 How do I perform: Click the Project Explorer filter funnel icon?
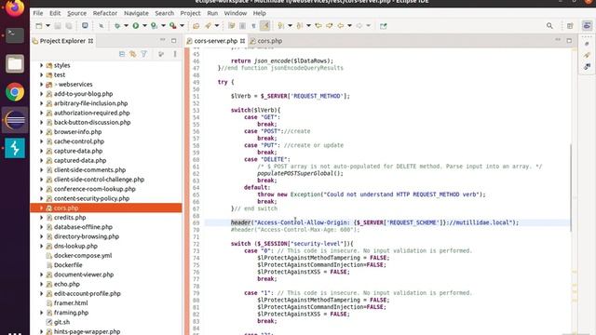144,54
